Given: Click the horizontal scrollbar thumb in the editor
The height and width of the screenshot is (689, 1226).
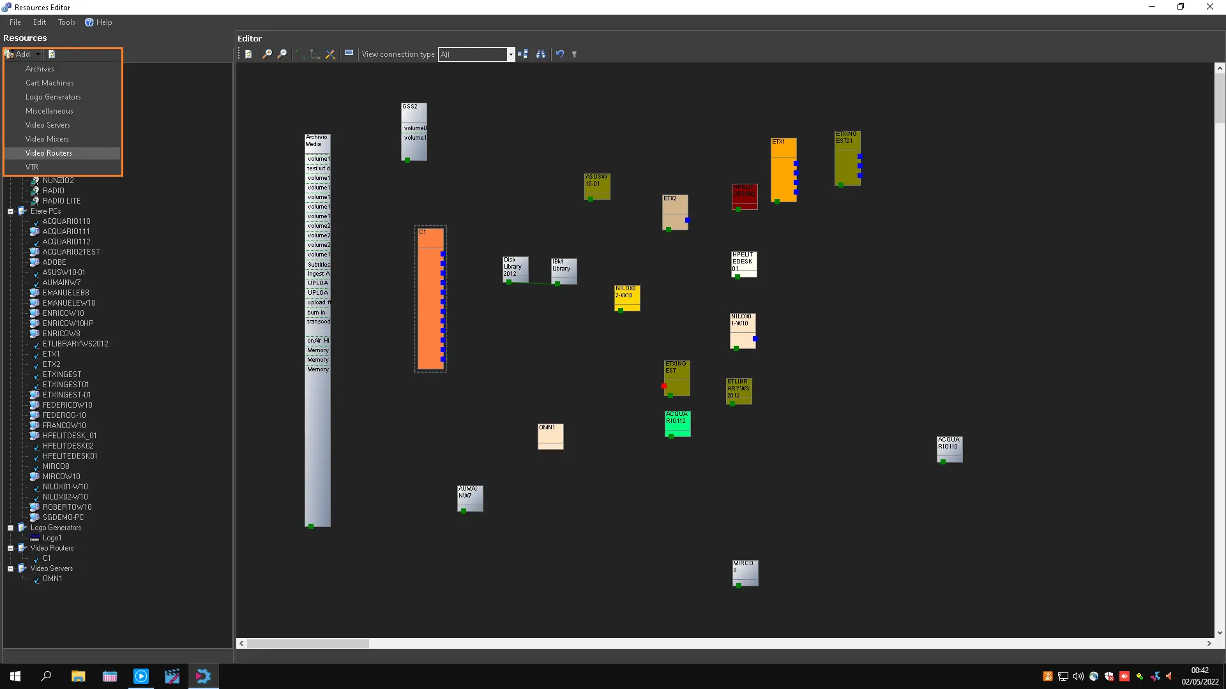Looking at the screenshot, I should point(308,643).
